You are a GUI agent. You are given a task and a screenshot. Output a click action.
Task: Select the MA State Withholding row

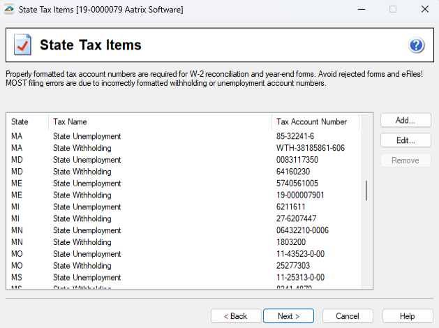point(82,148)
